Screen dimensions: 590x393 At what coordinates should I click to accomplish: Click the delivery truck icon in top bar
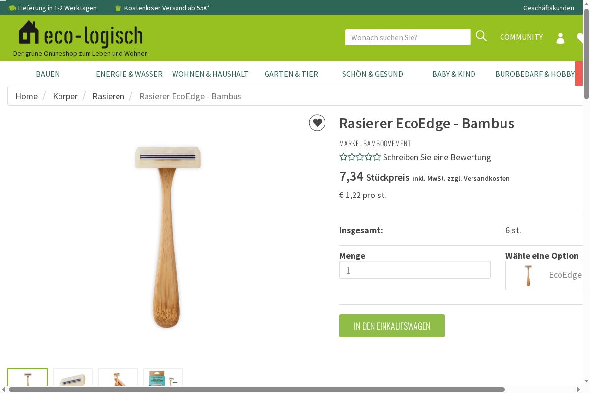click(11, 8)
